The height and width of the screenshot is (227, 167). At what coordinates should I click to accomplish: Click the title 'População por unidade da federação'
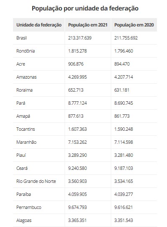85,8
